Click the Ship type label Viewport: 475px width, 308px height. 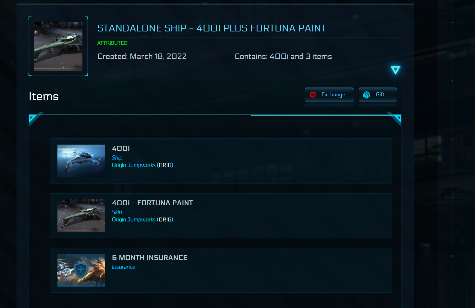(117, 158)
